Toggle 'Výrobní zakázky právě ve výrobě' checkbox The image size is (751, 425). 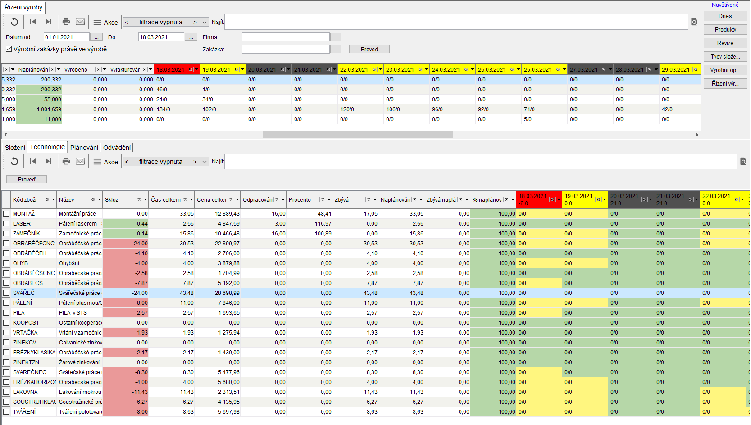tap(9, 49)
